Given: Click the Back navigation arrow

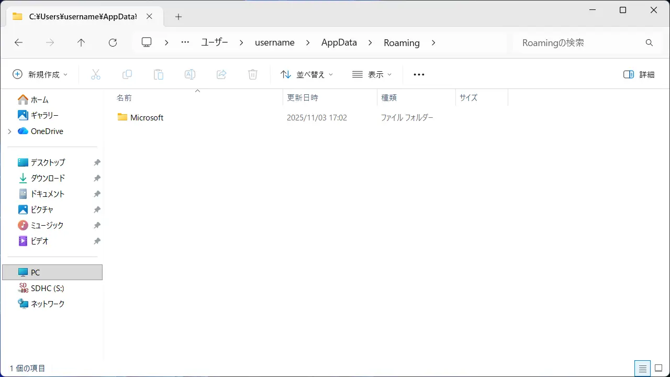Looking at the screenshot, I should (19, 43).
